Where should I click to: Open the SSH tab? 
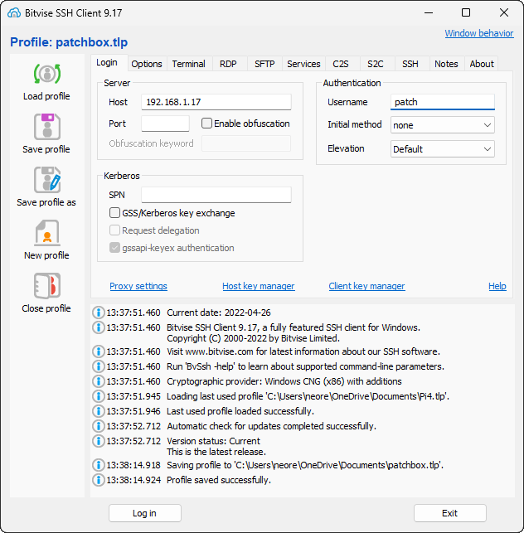coord(410,64)
